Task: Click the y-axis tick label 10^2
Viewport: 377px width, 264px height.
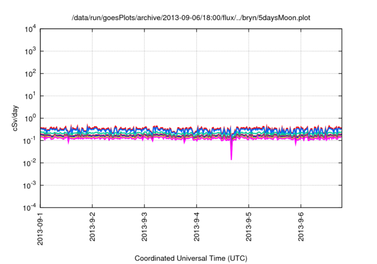Action: coord(30,74)
